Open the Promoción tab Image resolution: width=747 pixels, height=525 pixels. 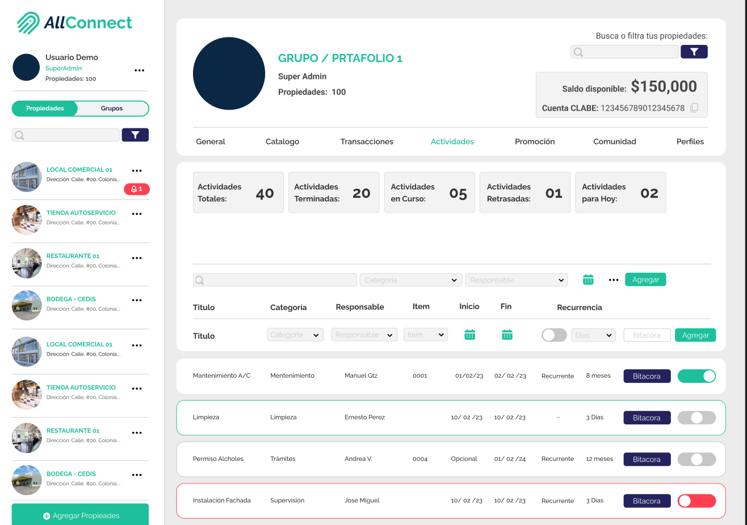point(535,141)
